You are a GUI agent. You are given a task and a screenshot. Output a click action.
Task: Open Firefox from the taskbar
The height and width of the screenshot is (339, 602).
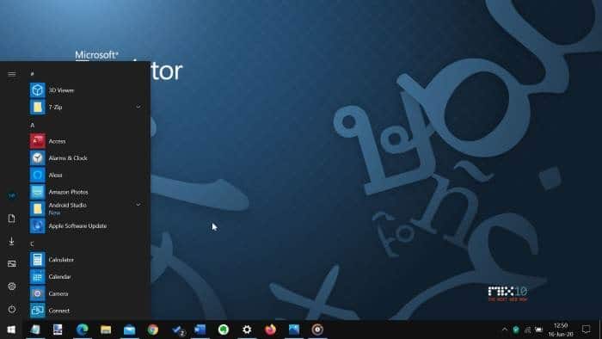[x=270, y=330]
